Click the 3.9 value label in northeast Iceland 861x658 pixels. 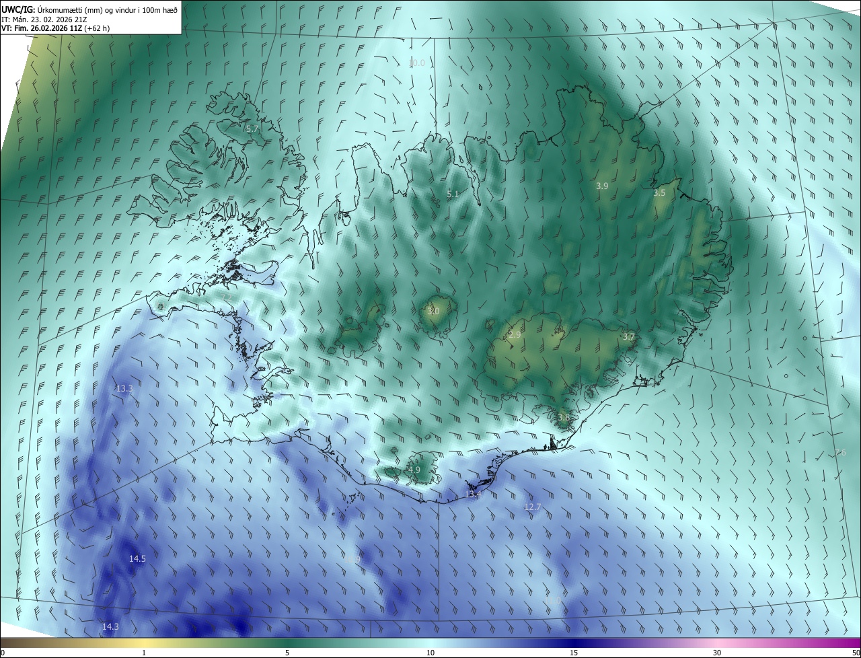pos(602,186)
